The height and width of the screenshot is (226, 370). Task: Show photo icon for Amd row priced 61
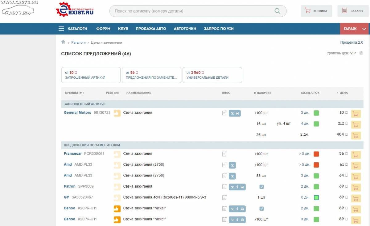[232, 165]
